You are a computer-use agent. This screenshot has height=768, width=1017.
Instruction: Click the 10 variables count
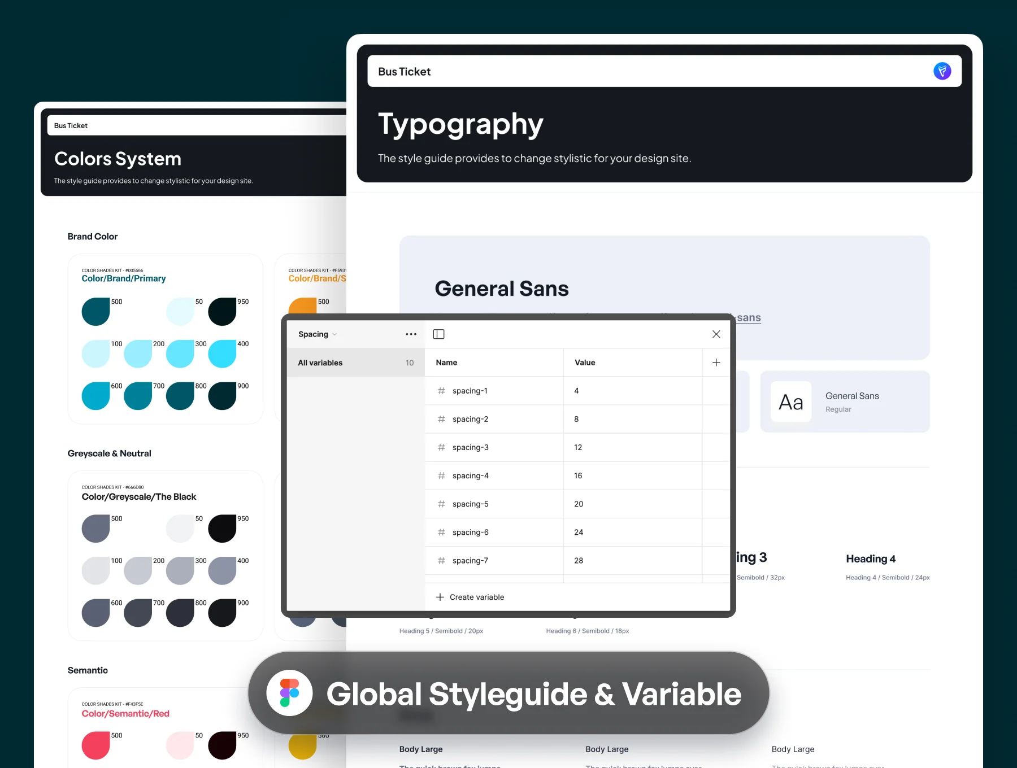click(x=410, y=363)
